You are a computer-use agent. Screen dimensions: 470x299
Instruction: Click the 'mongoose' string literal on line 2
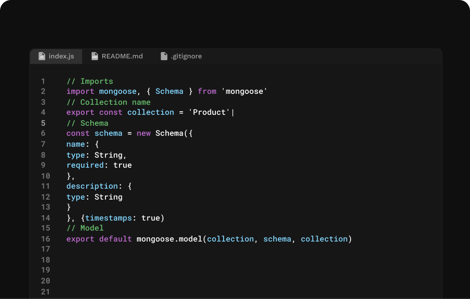[244, 91]
